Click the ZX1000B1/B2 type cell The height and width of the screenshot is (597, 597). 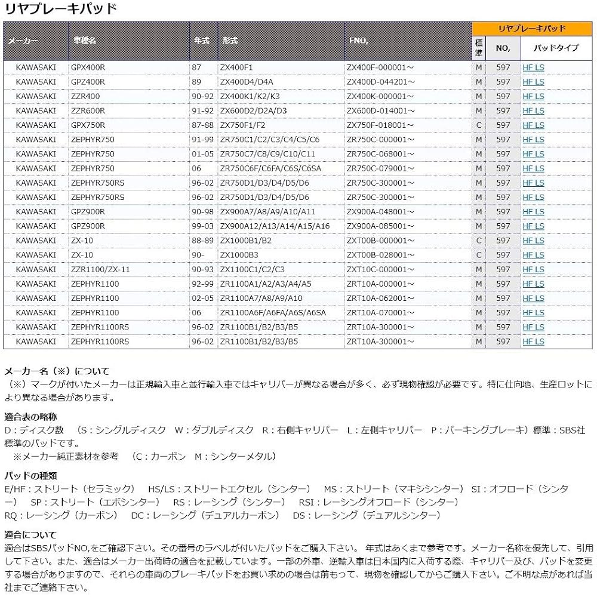tap(281, 241)
